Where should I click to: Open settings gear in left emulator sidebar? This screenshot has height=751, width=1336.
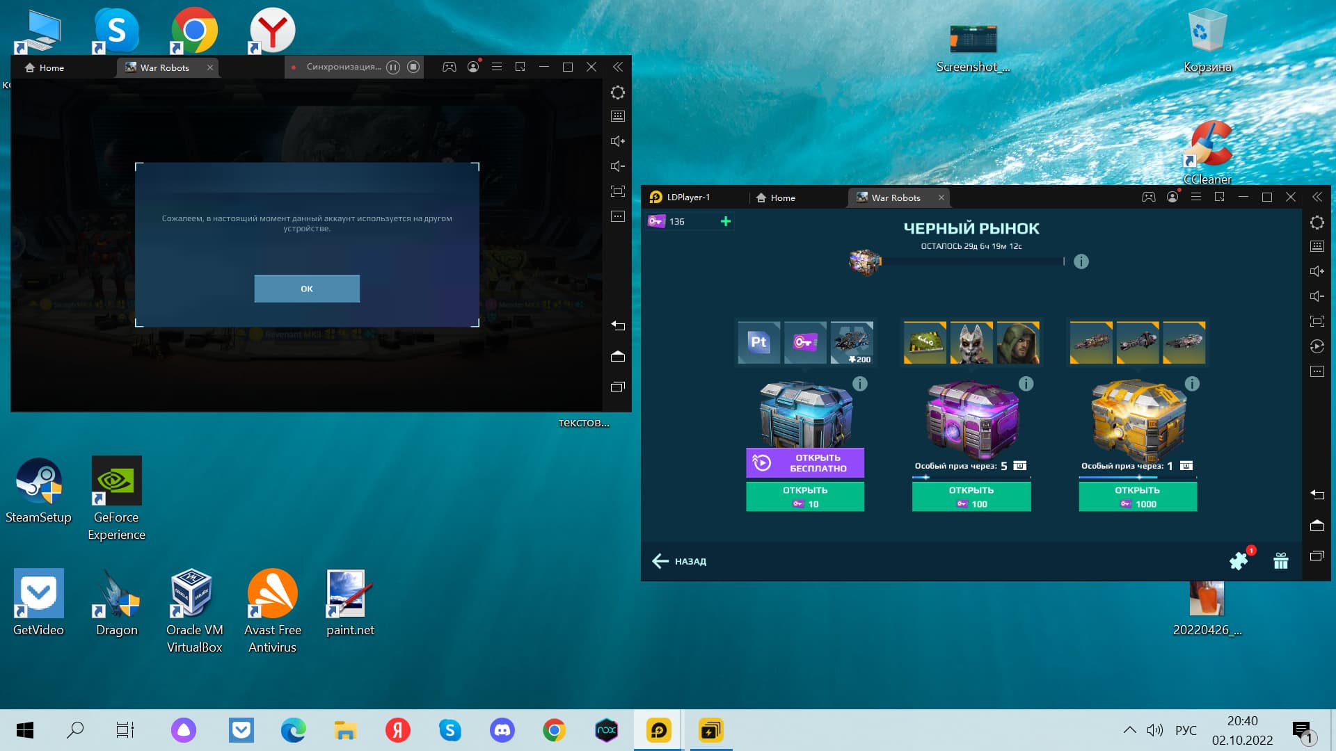(x=618, y=92)
